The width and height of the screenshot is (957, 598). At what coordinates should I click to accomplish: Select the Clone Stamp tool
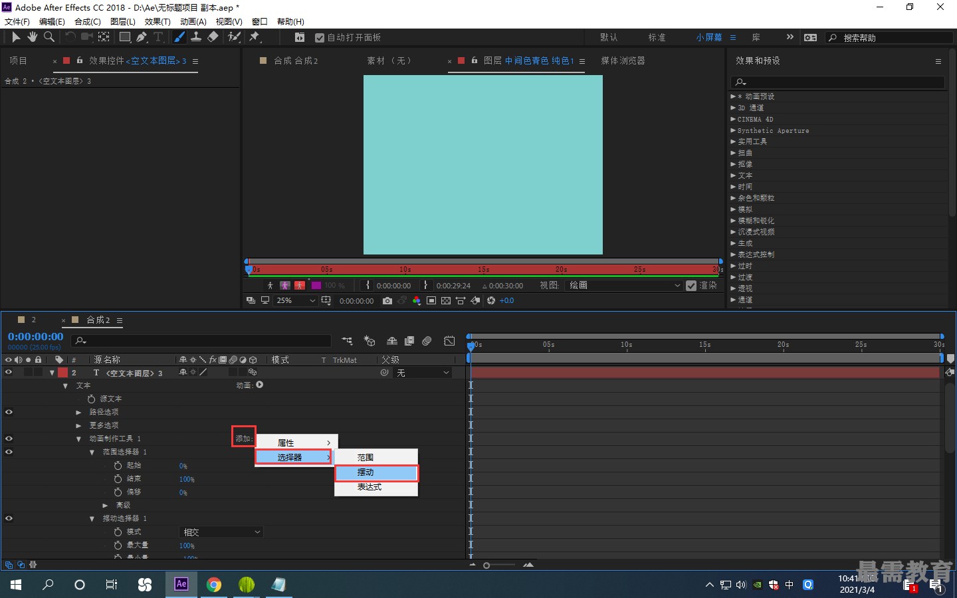pos(196,37)
